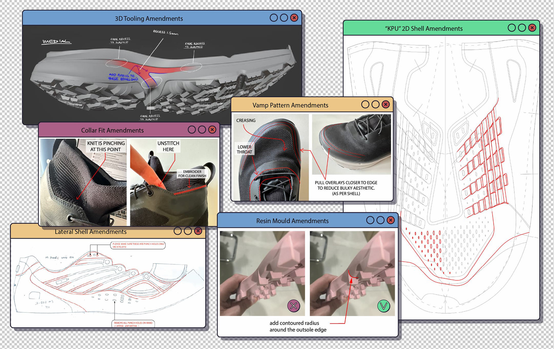Open the knit pinching collar photo
The width and height of the screenshot is (554, 349).
click(x=83, y=182)
